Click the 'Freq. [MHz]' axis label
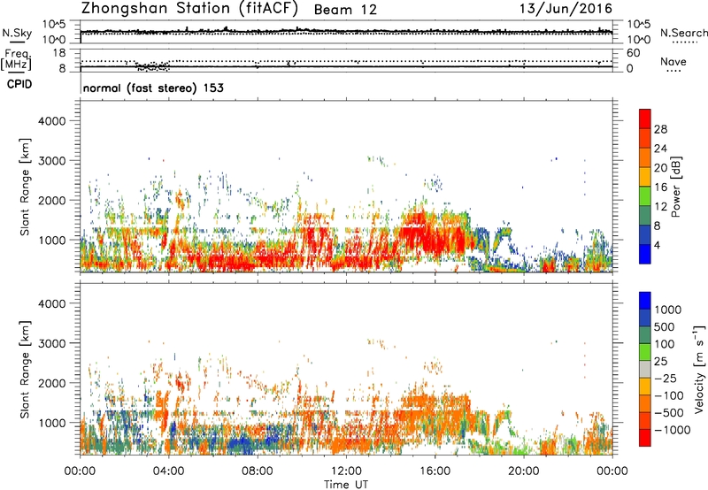Screen dimensions: 708x490 (x=16, y=59)
